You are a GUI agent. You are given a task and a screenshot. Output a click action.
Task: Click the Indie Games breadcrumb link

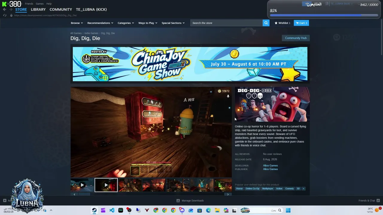click(x=91, y=33)
